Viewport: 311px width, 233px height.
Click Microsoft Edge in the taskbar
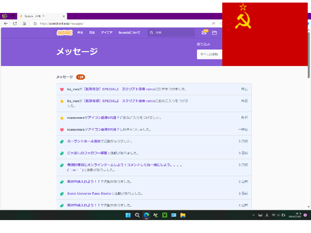[146, 215]
